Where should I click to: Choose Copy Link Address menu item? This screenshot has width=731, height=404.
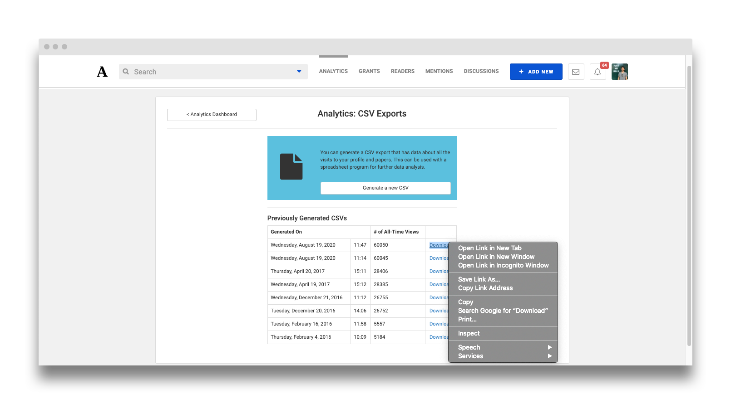(x=485, y=288)
